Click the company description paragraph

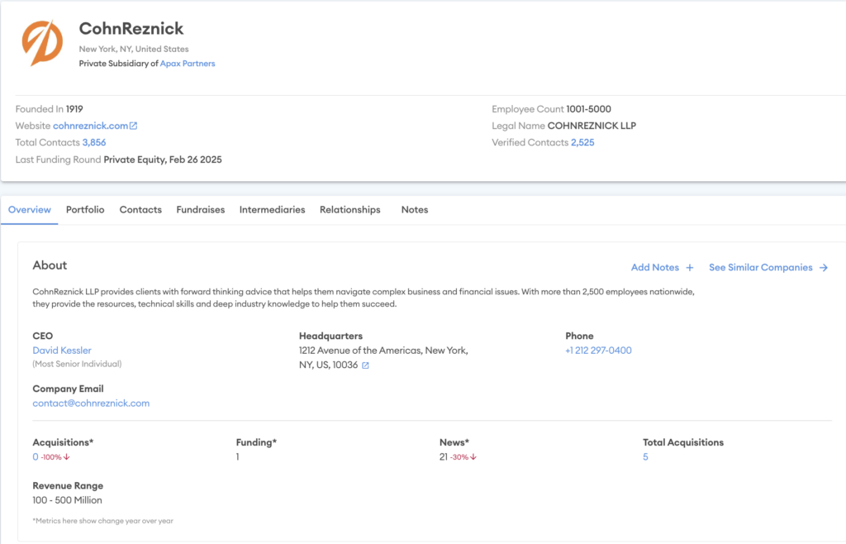click(x=364, y=298)
